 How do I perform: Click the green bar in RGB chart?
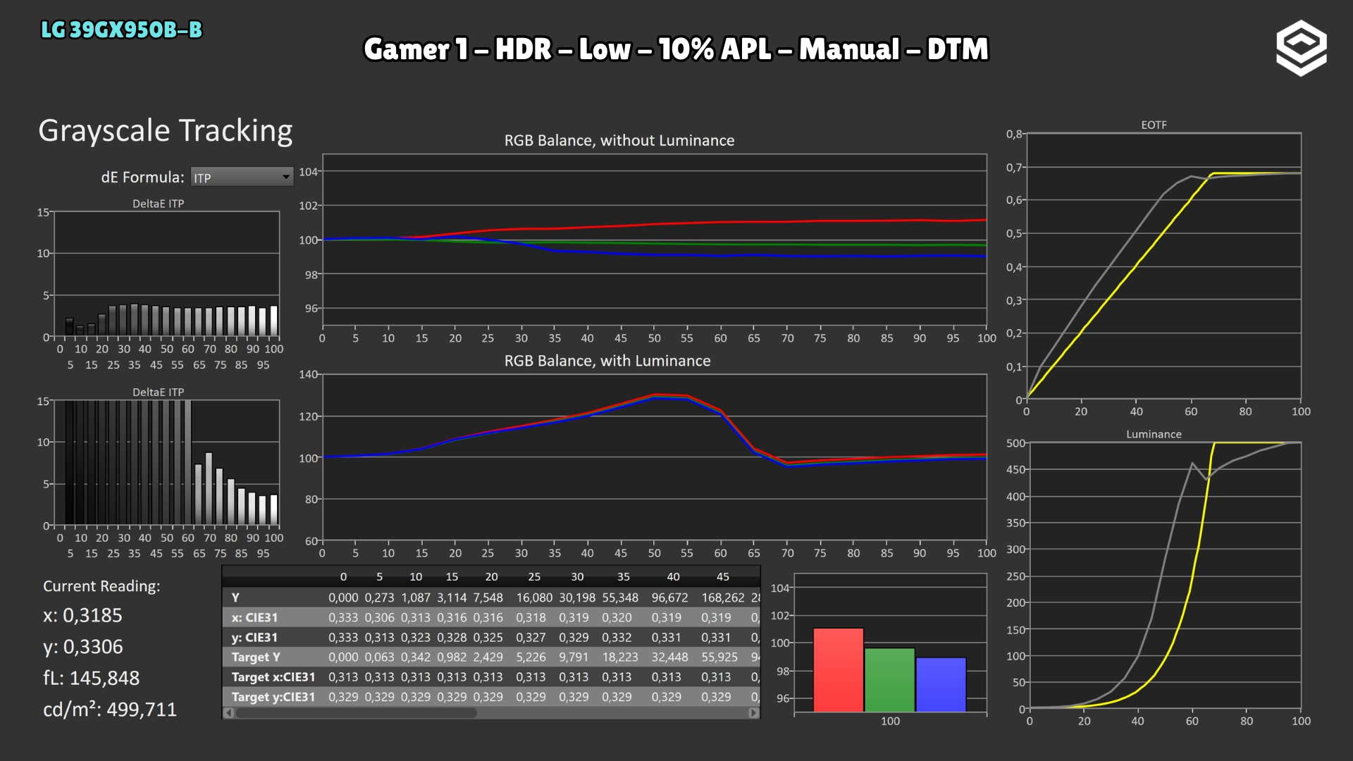pos(889,680)
